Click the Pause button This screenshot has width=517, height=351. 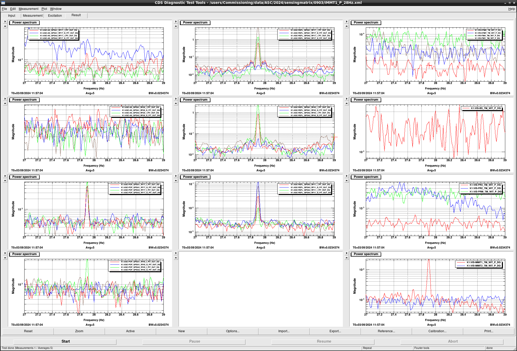pos(195,341)
